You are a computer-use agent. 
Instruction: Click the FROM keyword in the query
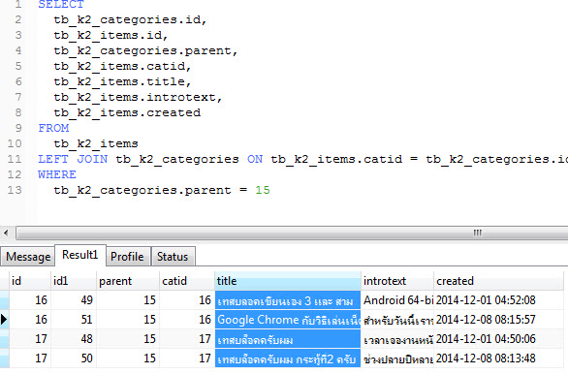pos(53,128)
